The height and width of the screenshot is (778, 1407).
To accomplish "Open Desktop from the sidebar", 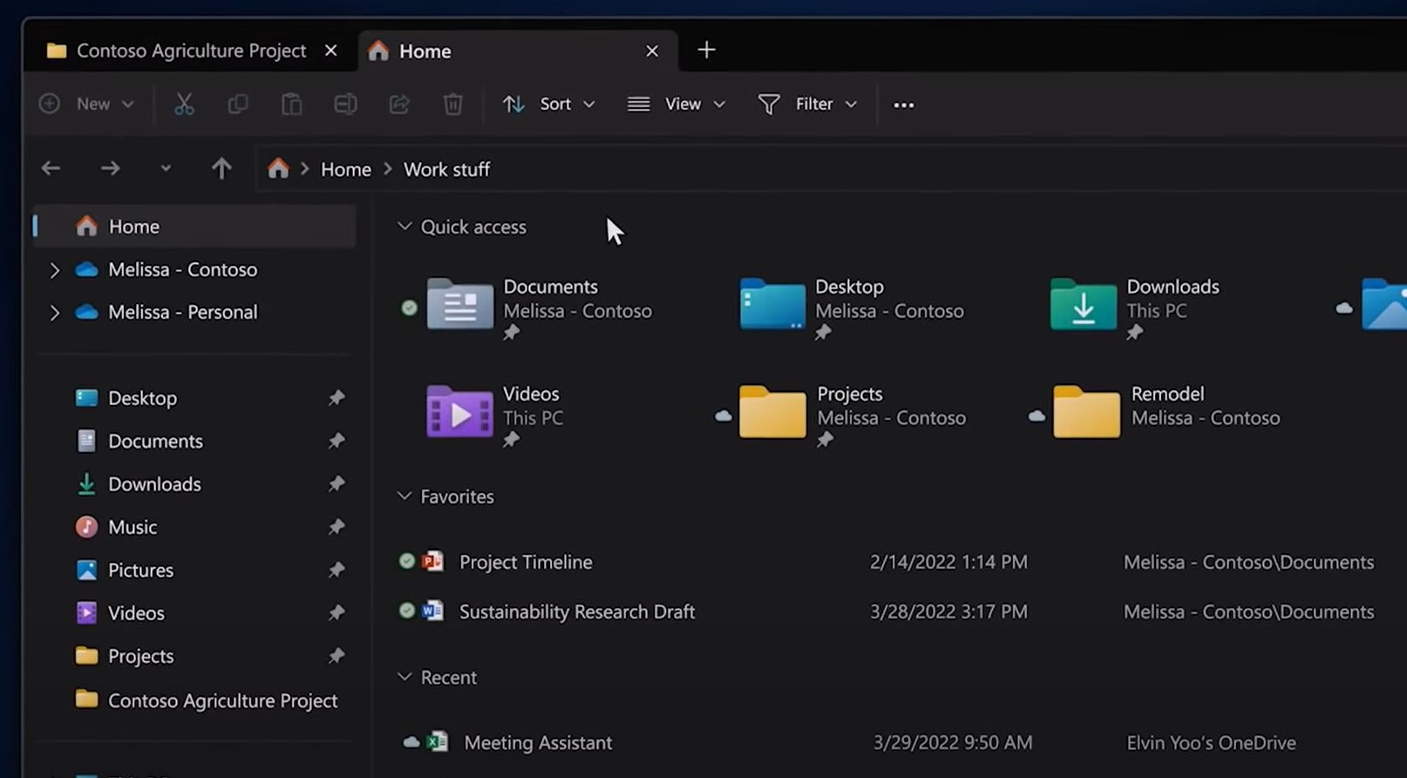I will click(142, 398).
